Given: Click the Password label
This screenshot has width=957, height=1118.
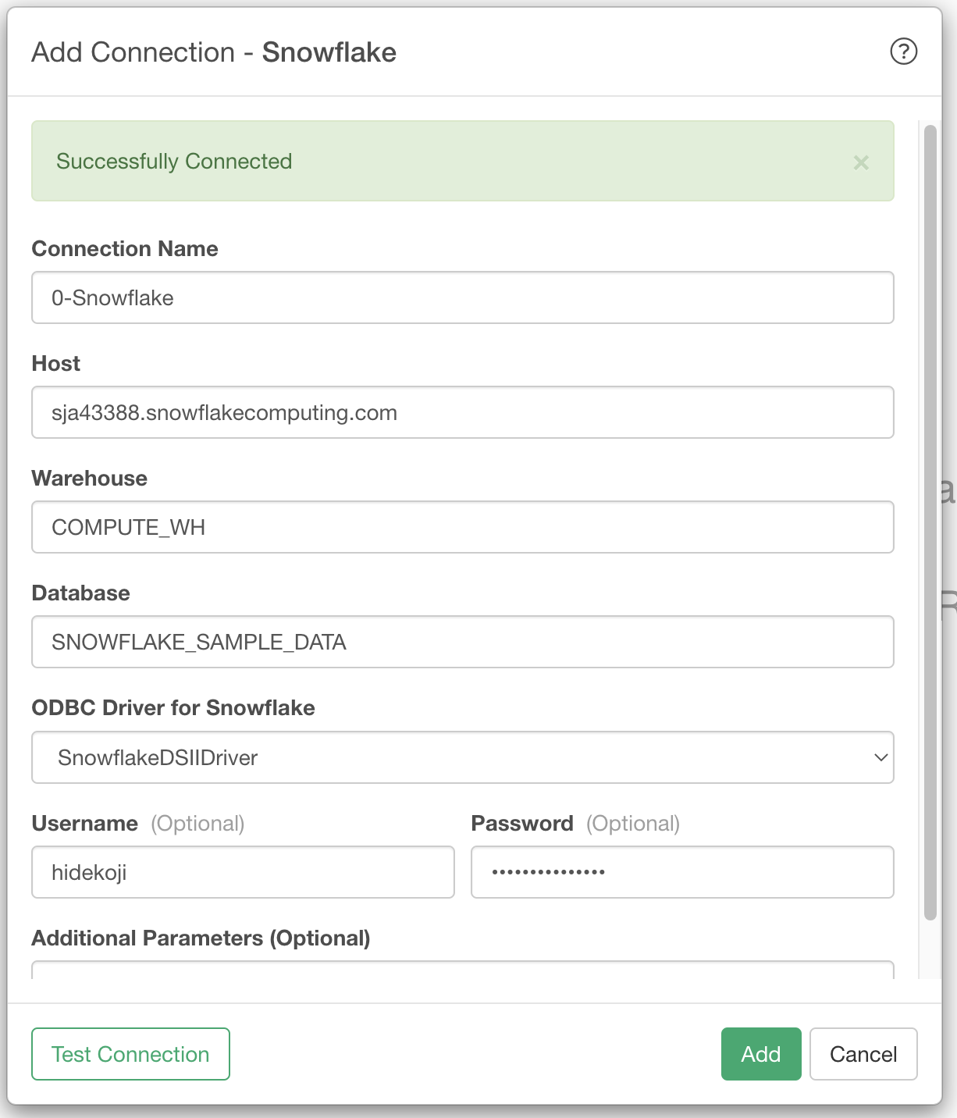Looking at the screenshot, I should (522, 824).
